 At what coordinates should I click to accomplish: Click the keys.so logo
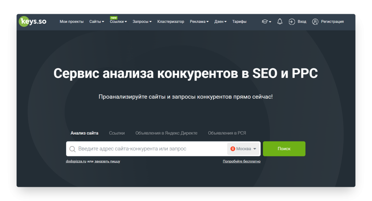(x=33, y=21)
